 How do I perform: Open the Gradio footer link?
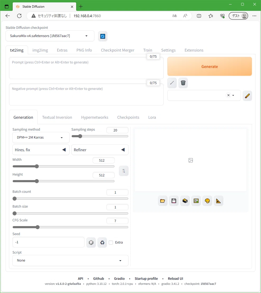pyautogui.click(x=119, y=279)
